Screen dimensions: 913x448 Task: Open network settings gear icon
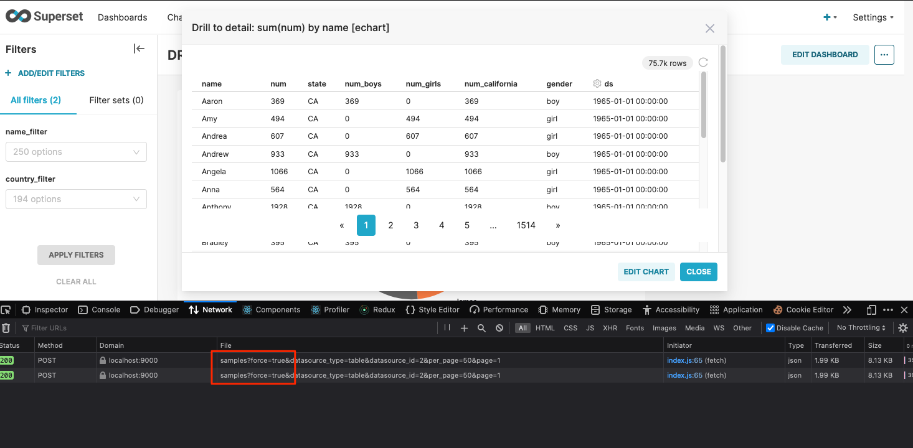tap(902, 328)
